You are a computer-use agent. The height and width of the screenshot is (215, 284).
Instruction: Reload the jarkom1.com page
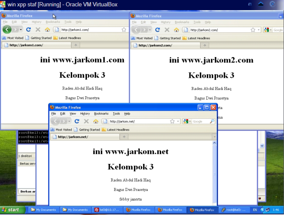(x=28, y=30)
